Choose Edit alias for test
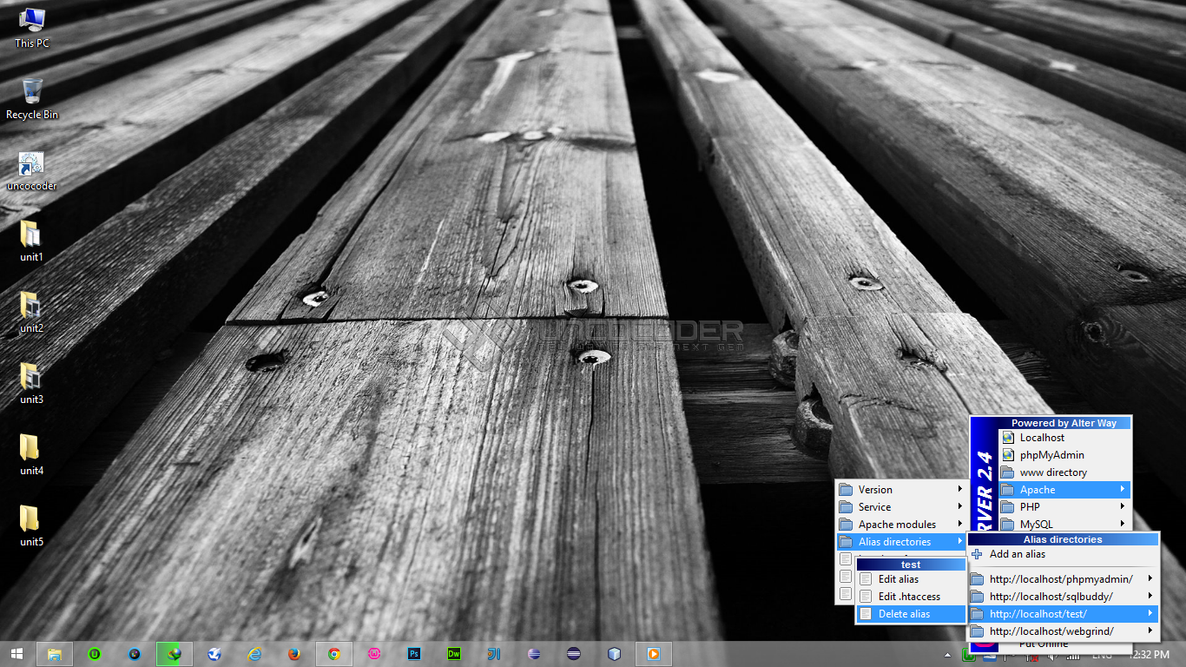 coord(911,579)
